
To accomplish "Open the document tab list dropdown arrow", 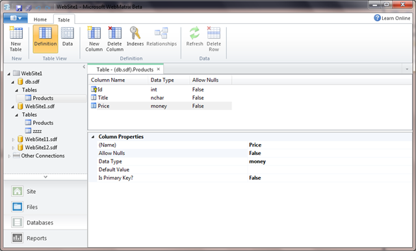I will click(x=407, y=69).
